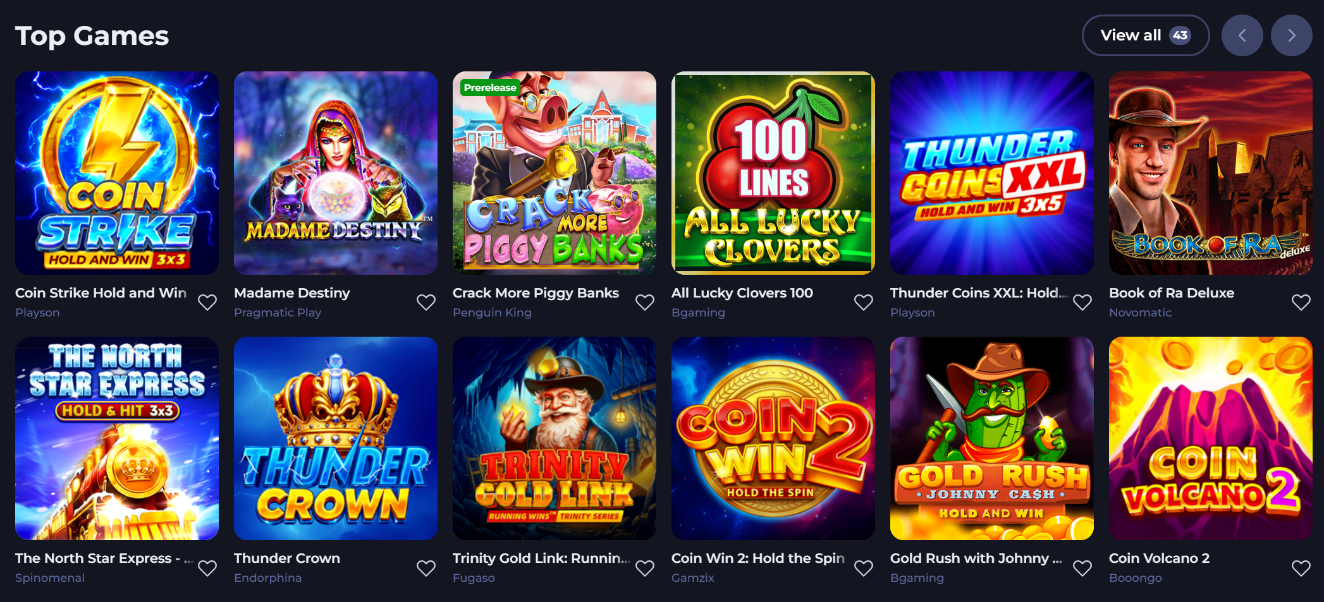The image size is (1324, 602).
Task: Toggle heart for Madame Destiny
Action: 426,303
